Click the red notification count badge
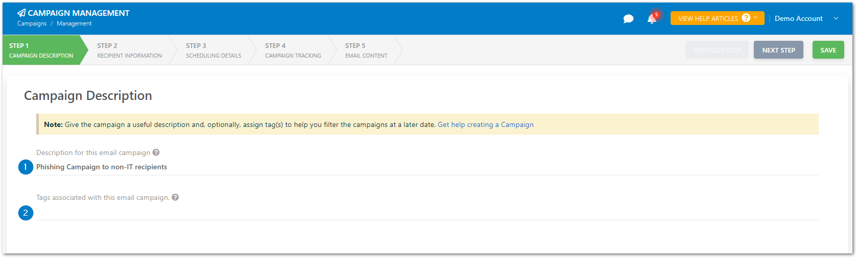 pos(656,15)
